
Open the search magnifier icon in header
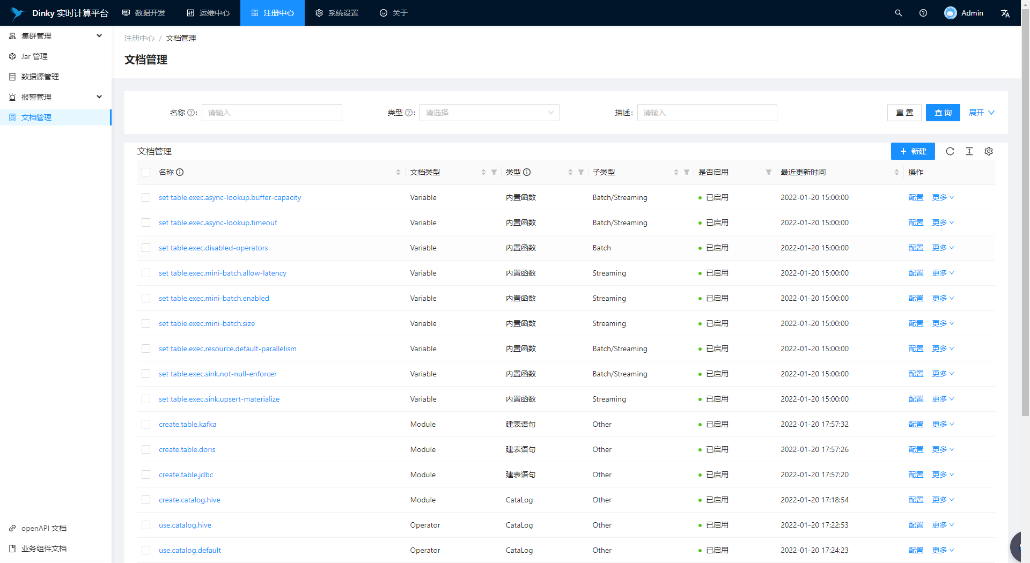click(899, 13)
